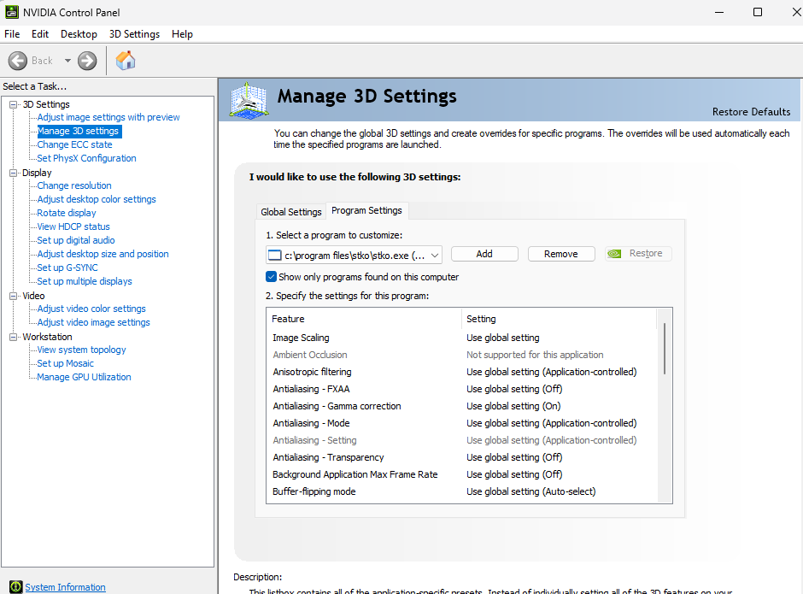Open the Help menu
Screen dimensions: 803x594
[x=182, y=34]
